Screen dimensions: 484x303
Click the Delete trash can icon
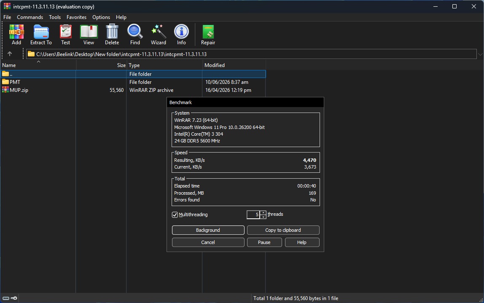tap(112, 32)
